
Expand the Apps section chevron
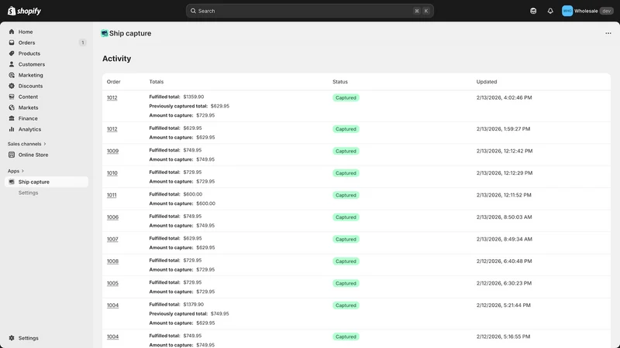(22, 171)
